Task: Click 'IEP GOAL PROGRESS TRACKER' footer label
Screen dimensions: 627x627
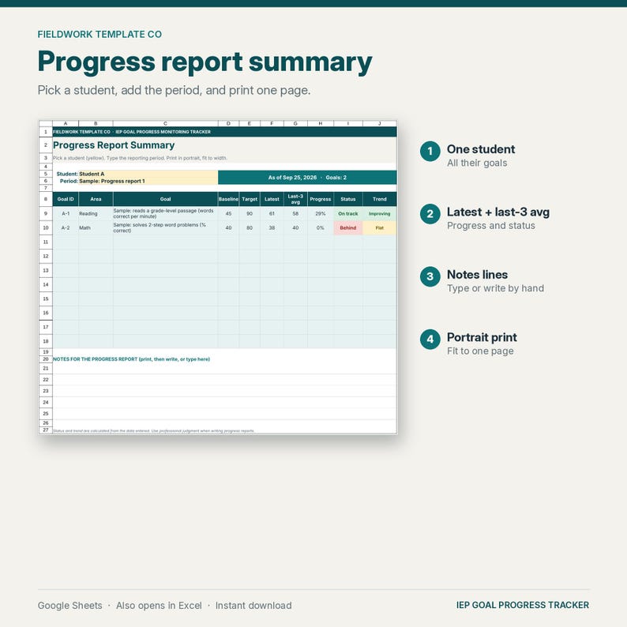Action: (x=523, y=605)
